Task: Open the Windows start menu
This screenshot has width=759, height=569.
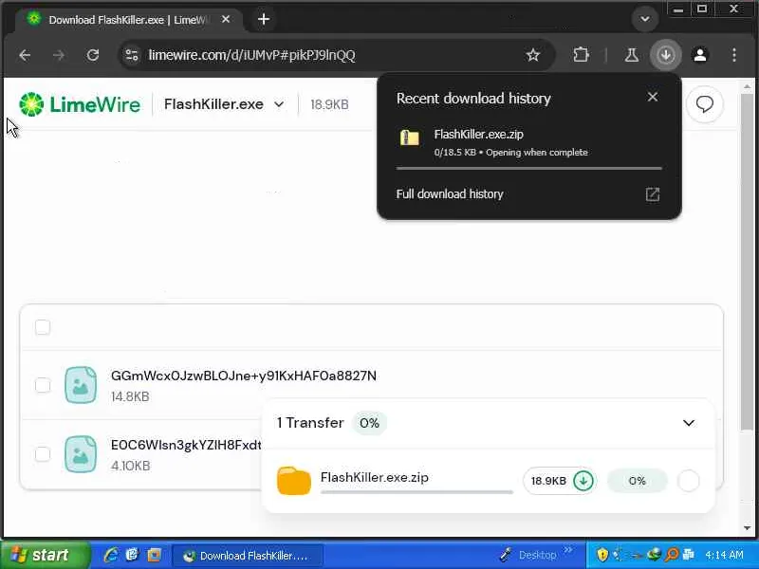Action: pyautogui.click(x=46, y=555)
